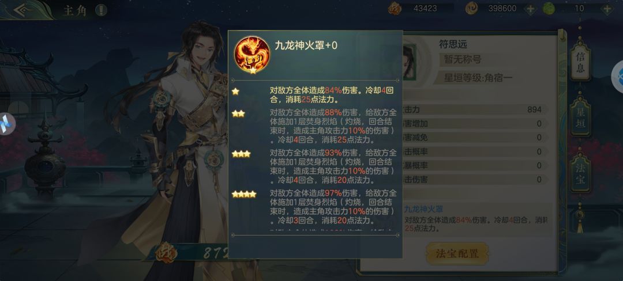Switch to the 信息 tab

580,63
